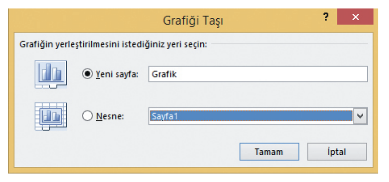This screenshot has height=182, width=389.
Task: Click after the word Grafik
Action: 179,74
